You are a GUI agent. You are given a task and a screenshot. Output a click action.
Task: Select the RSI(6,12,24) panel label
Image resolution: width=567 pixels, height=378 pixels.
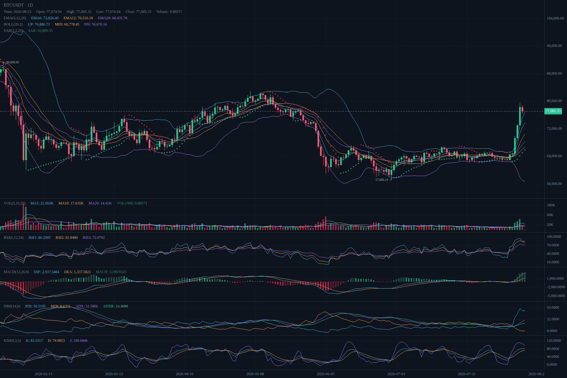click(x=14, y=238)
